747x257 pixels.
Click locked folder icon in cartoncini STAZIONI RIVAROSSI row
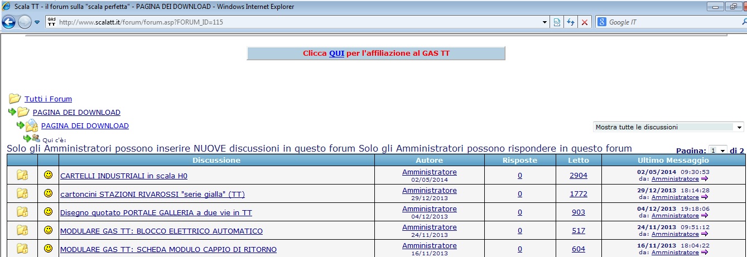pyautogui.click(x=22, y=193)
